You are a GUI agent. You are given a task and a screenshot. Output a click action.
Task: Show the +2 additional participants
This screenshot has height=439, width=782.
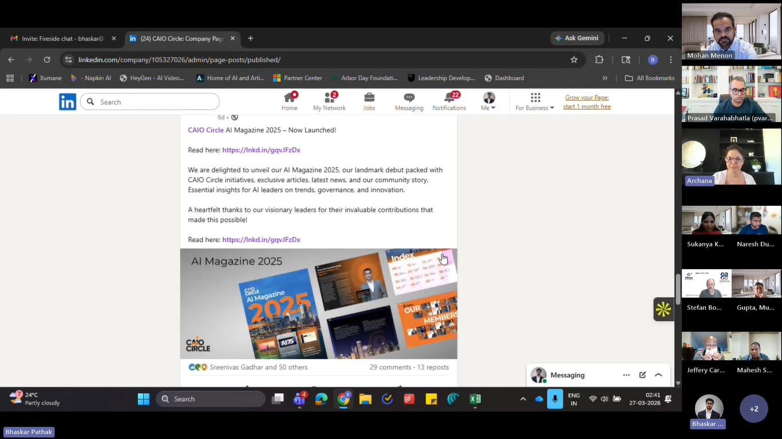coord(754,409)
